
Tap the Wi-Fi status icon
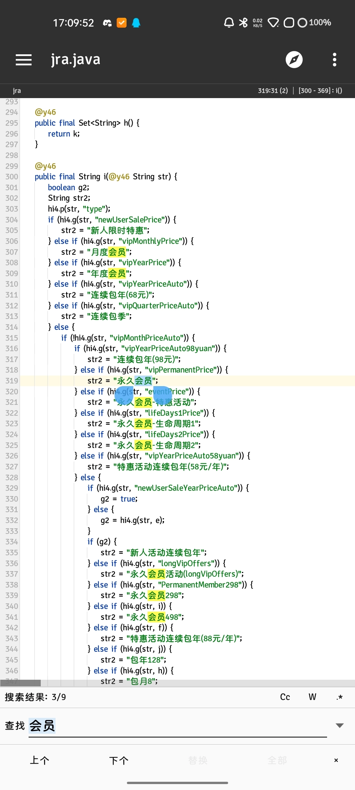(x=273, y=23)
